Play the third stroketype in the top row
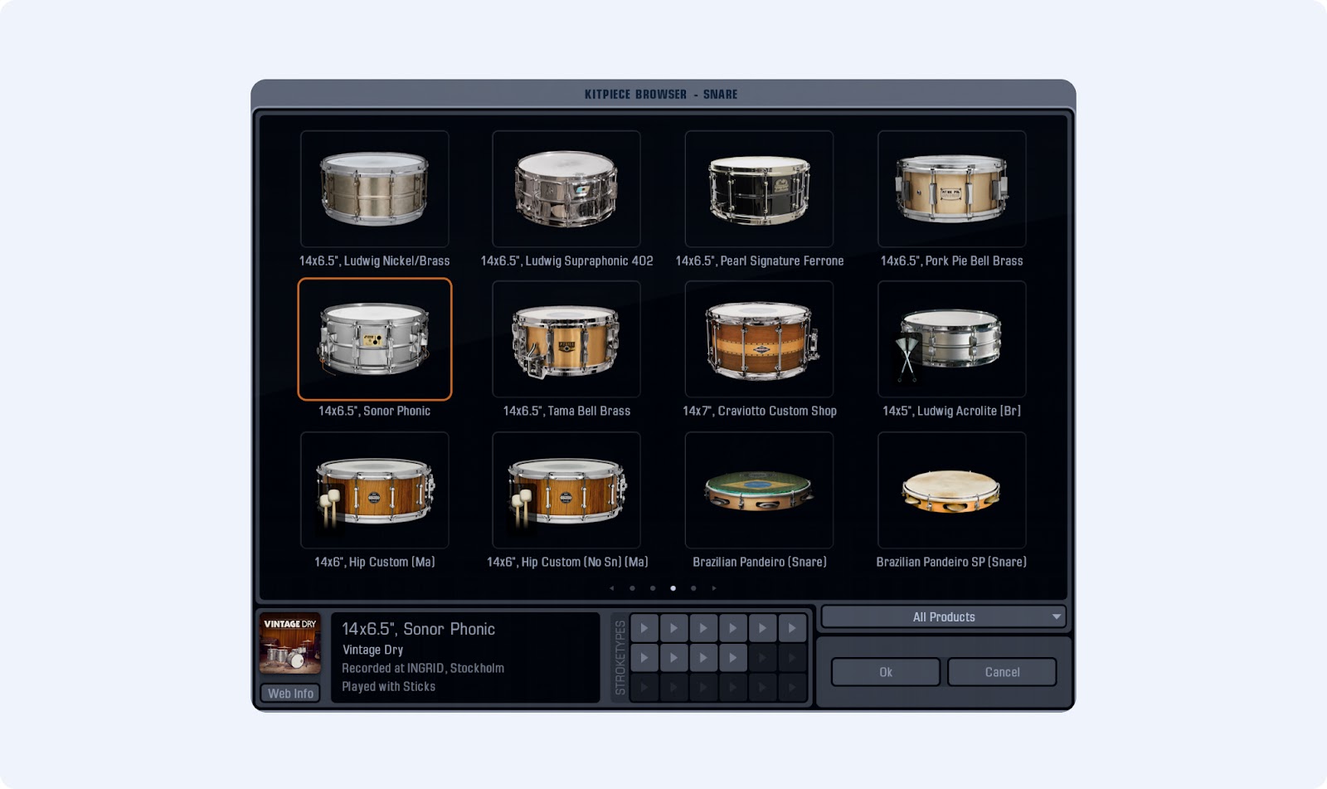Image resolution: width=1327 pixels, height=789 pixels. point(702,627)
